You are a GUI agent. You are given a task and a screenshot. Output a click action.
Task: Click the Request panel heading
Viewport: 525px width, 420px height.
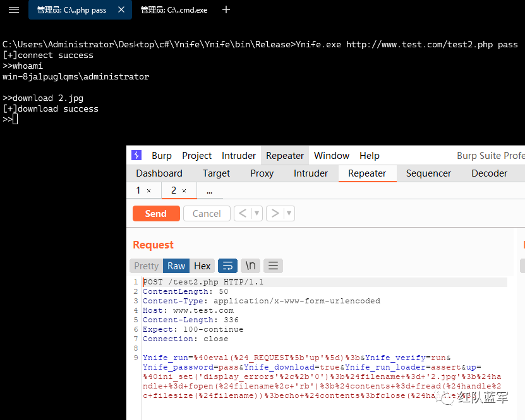(x=153, y=245)
